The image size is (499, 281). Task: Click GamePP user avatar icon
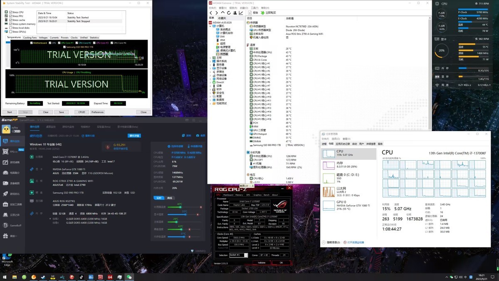coord(6,129)
